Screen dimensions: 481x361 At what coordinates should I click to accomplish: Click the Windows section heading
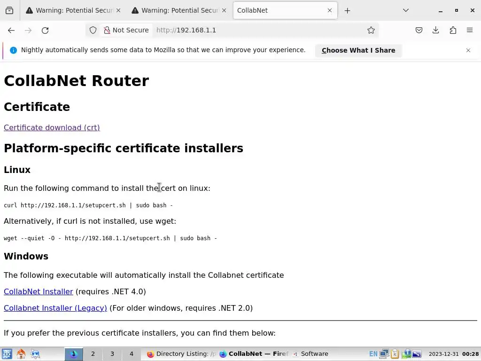pos(26,256)
